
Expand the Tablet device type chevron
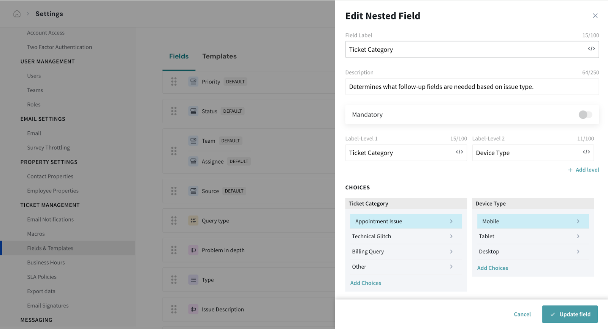(578, 236)
